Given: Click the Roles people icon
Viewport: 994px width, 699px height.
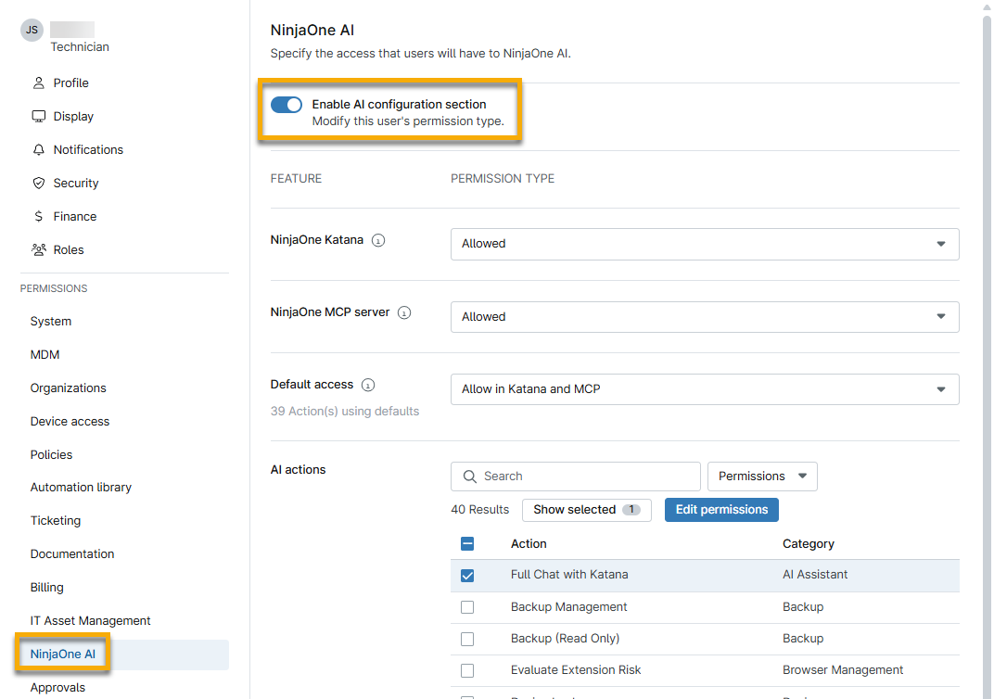Looking at the screenshot, I should [39, 249].
